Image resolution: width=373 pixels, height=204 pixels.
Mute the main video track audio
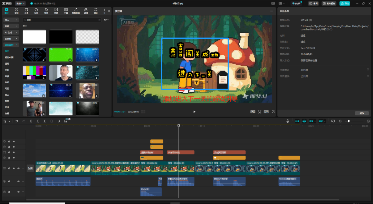coord(19,168)
